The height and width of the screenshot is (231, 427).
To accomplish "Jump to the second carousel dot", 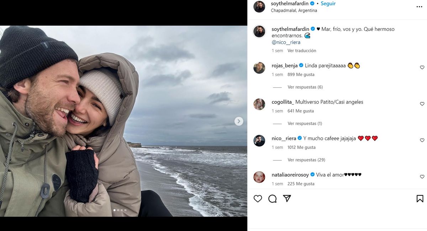I will (x=118, y=210).
